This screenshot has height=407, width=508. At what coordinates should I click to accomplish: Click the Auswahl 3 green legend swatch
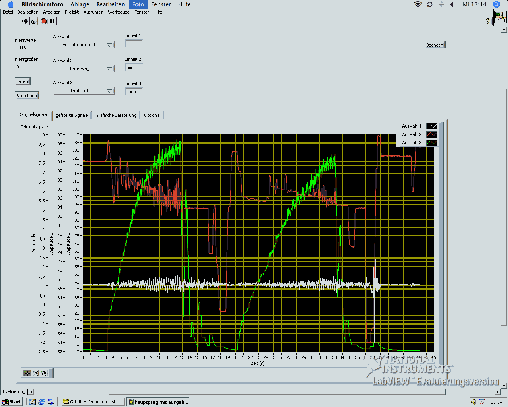432,143
